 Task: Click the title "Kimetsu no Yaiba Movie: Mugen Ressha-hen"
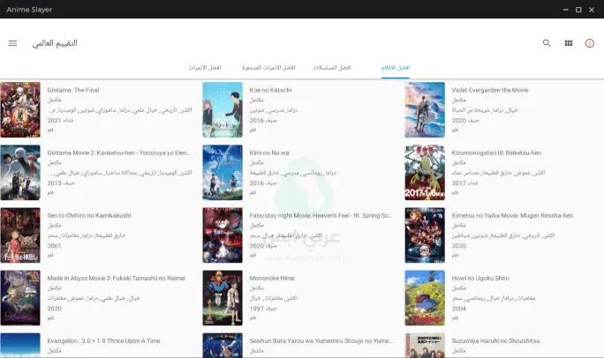pos(512,215)
